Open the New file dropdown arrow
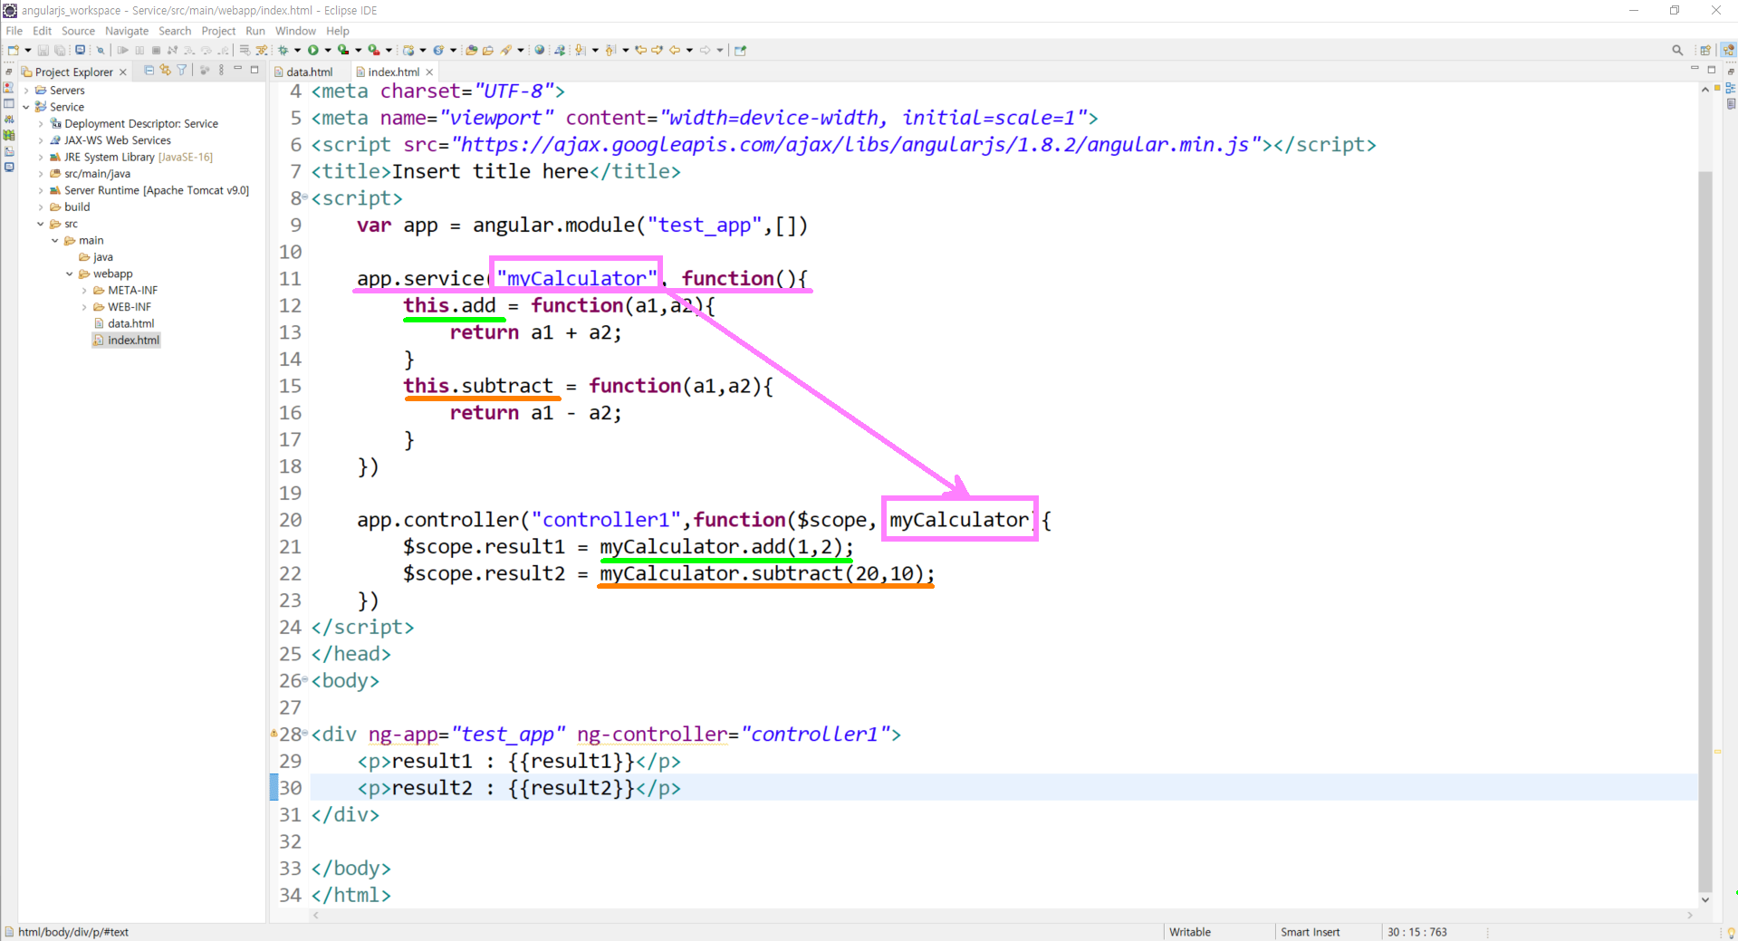The image size is (1738, 941). 28,50
